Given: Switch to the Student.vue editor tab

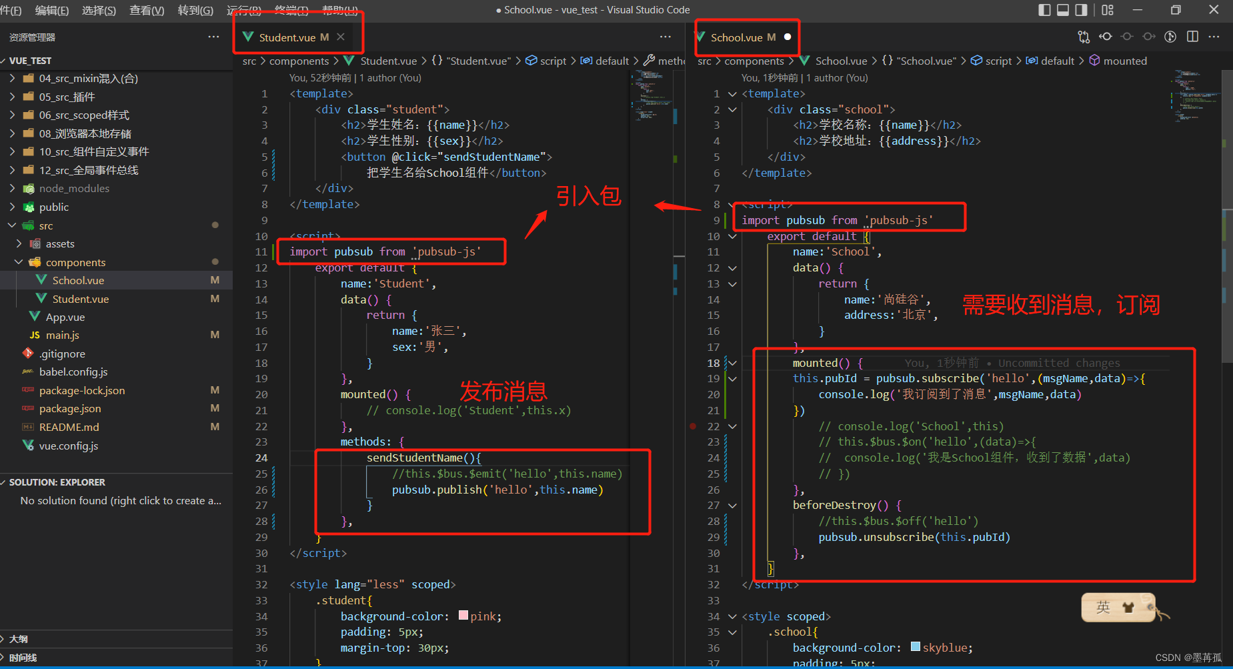Looking at the screenshot, I should click(287, 37).
